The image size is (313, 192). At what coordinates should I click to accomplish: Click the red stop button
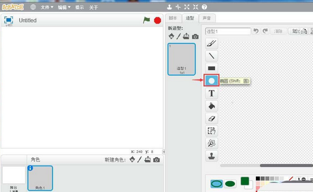[157, 20]
